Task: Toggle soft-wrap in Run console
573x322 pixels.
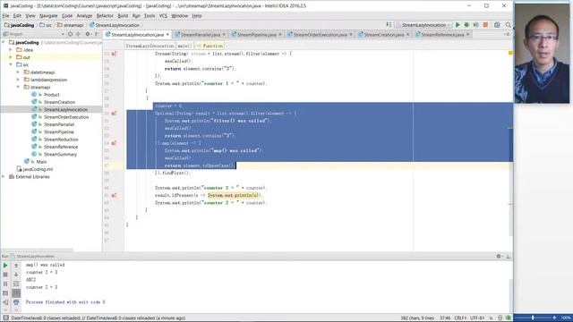Action: [x=16, y=284]
